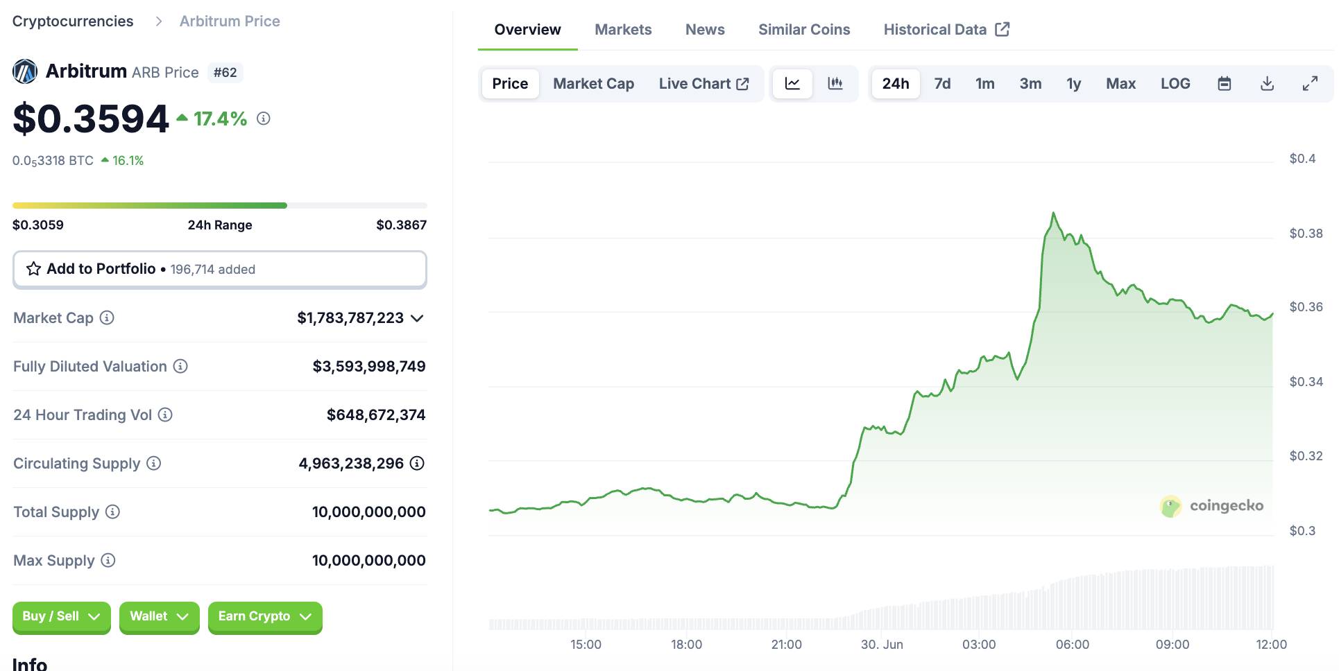The image size is (1339, 671).
Task: Expand chart to fullscreen
Action: coord(1310,84)
